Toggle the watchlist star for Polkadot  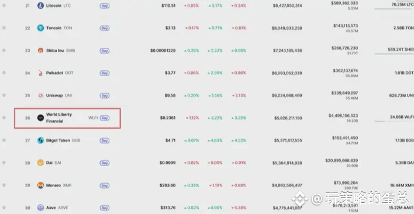click(4, 73)
